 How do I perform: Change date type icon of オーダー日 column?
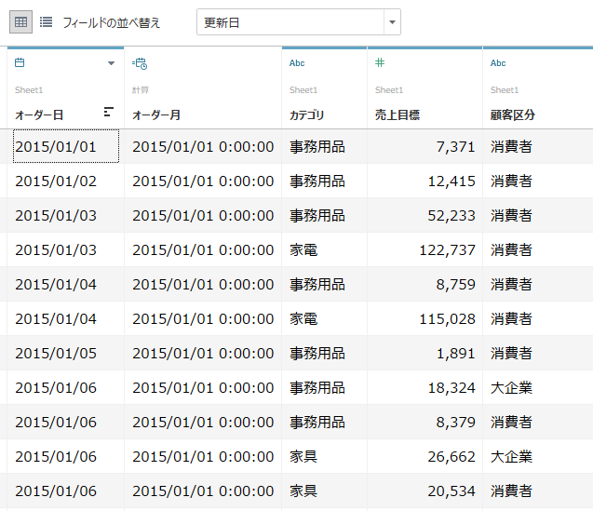20,62
